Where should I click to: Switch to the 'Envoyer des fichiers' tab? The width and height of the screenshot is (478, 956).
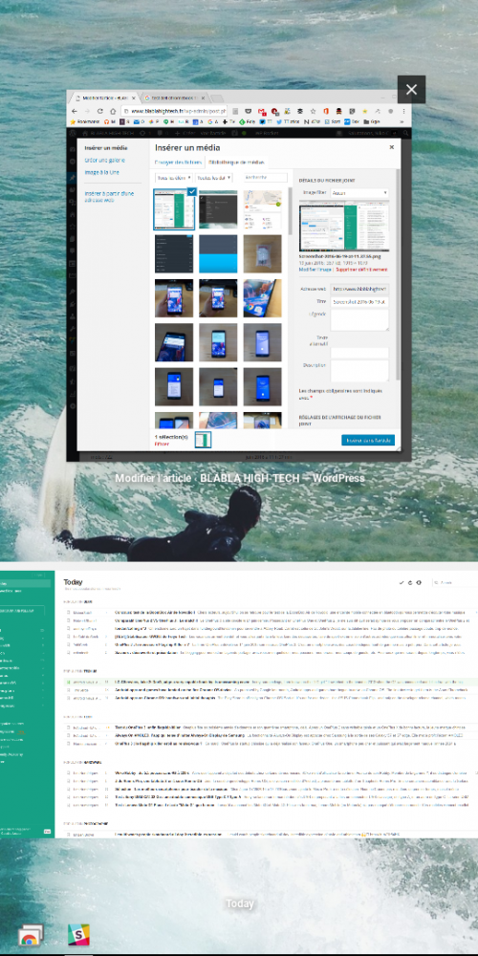pyautogui.click(x=178, y=163)
